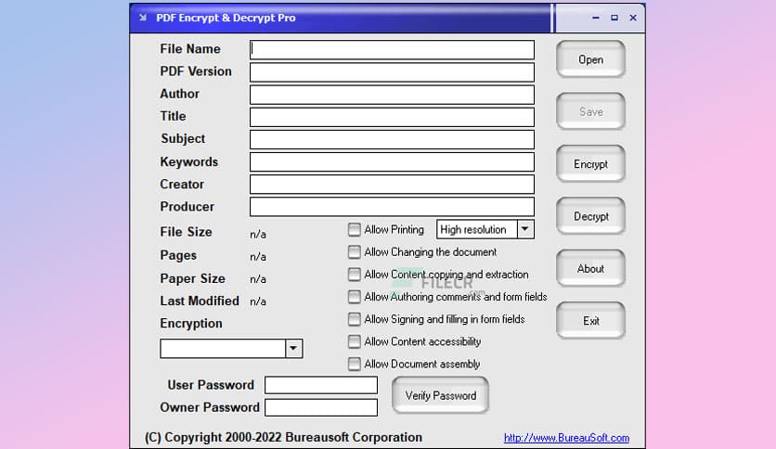The height and width of the screenshot is (449, 776).
Task: Focus the File Name input field
Action: tap(392, 49)
